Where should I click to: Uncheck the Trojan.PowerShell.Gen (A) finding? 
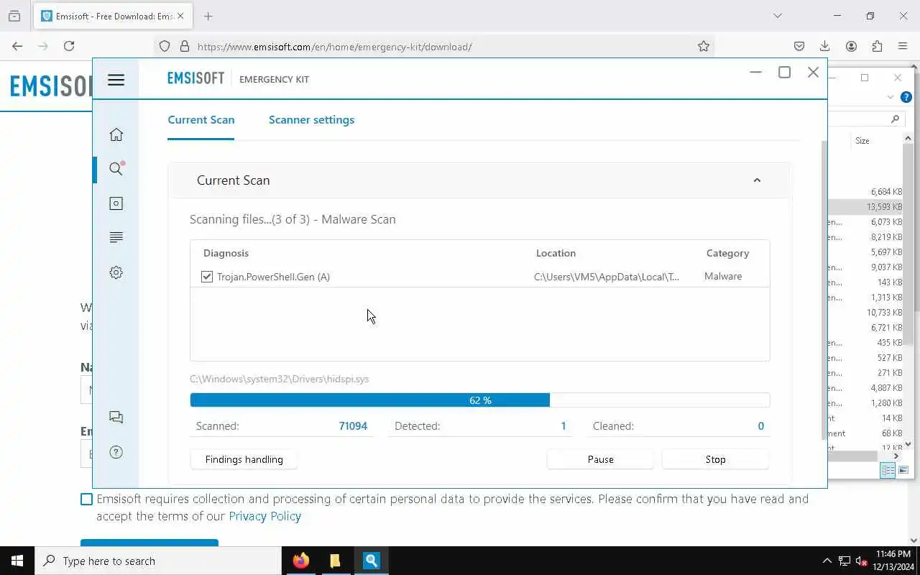(207, 277)
